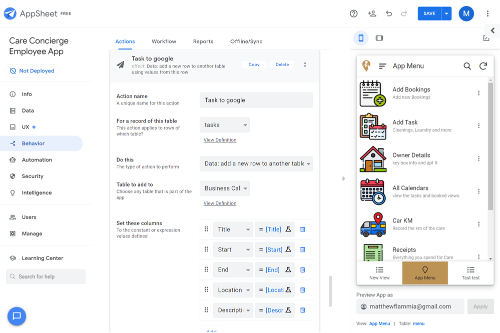This screenshot has height=333, width=500.
Task: Open the Security section in sidebar
Action: pyautogui.click(x=33, y=176)
